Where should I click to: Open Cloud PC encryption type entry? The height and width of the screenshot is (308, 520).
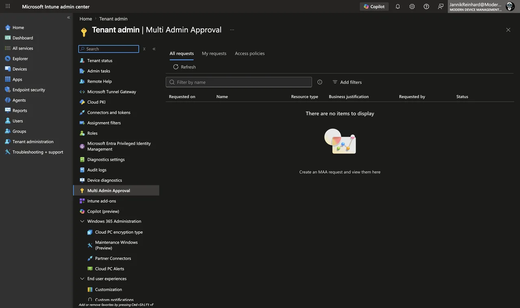pos(119,232)
